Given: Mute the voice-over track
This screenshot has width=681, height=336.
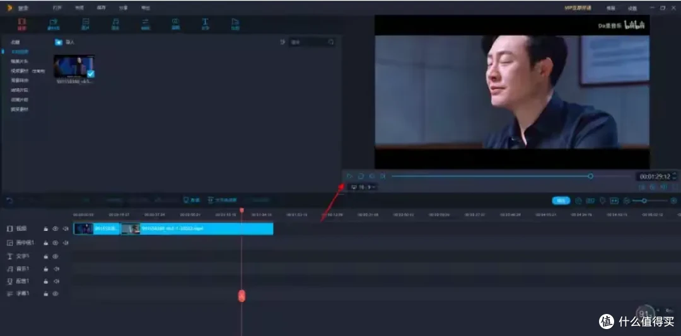Looking at the screenshot, I should coord(56,281).
